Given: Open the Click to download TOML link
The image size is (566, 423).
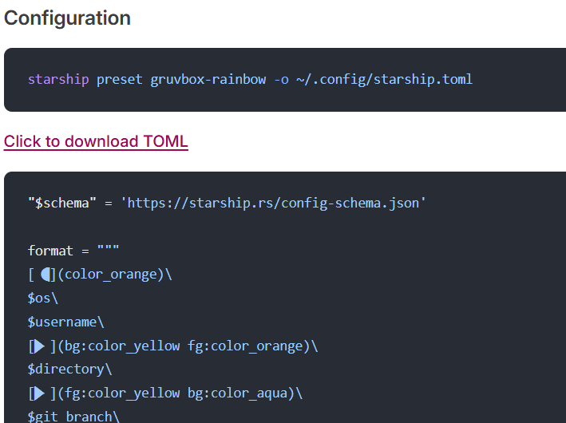Looking at the screenshot, I should point(96,141).
